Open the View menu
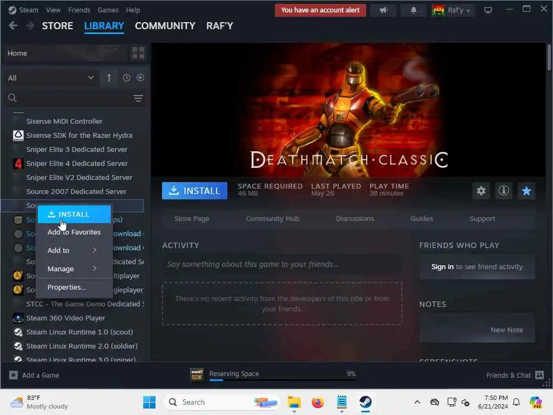 53,10
